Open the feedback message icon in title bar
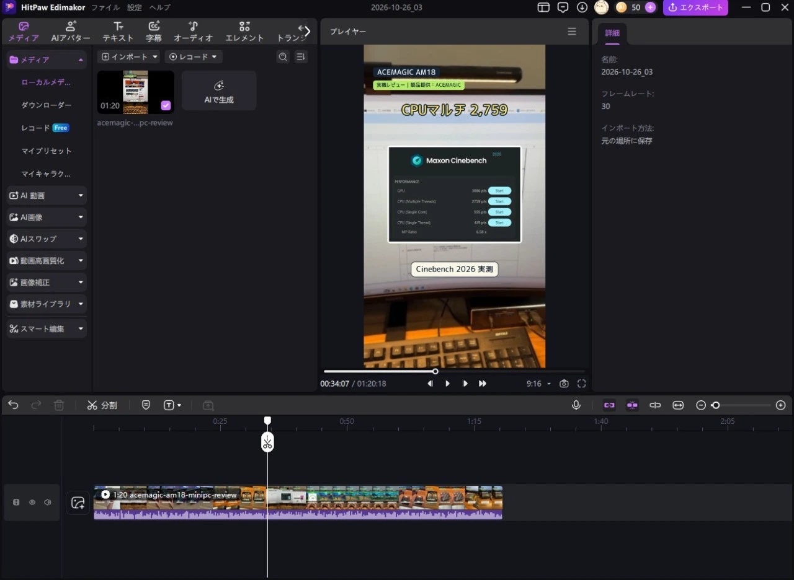794x580 pixels. click(563, 7)
